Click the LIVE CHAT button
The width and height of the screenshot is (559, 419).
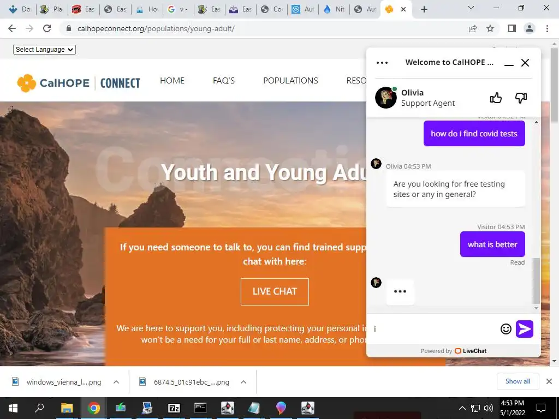275,291
